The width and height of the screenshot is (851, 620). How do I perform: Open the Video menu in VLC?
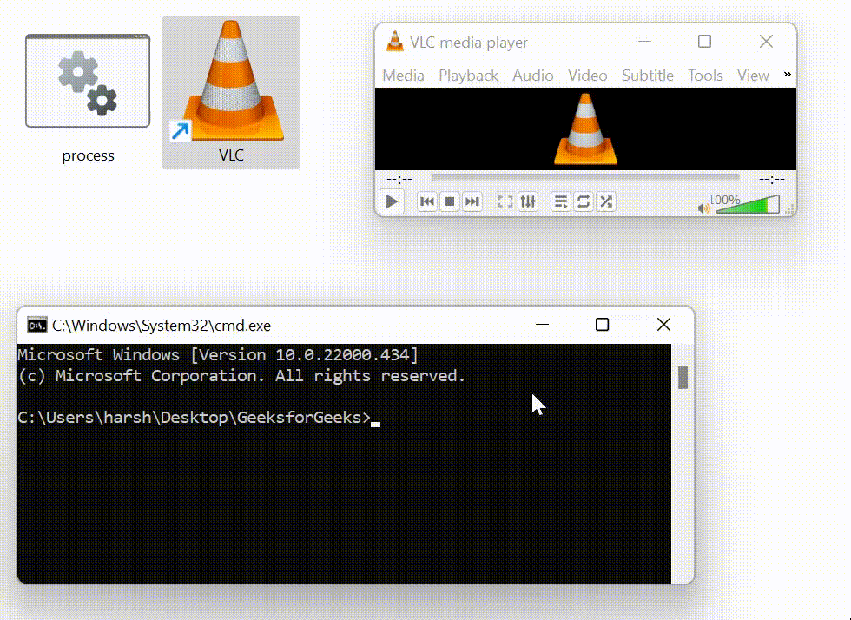pyautogui.click(x=588, y=76)
